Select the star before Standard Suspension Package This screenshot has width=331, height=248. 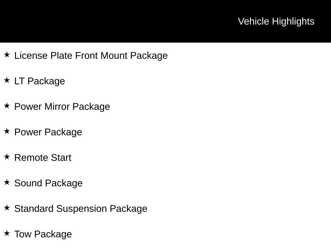click(7, 208)
